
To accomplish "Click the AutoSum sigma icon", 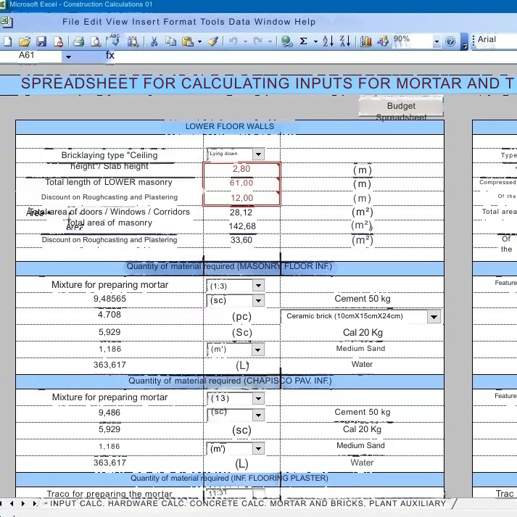I will [304, 41].
